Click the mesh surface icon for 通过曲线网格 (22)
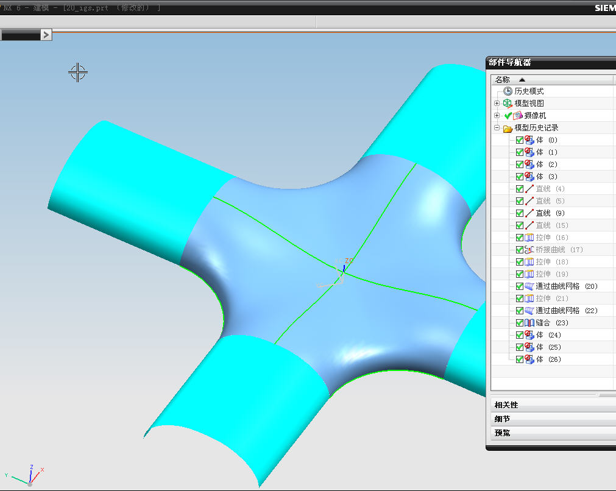 point(529,311)
